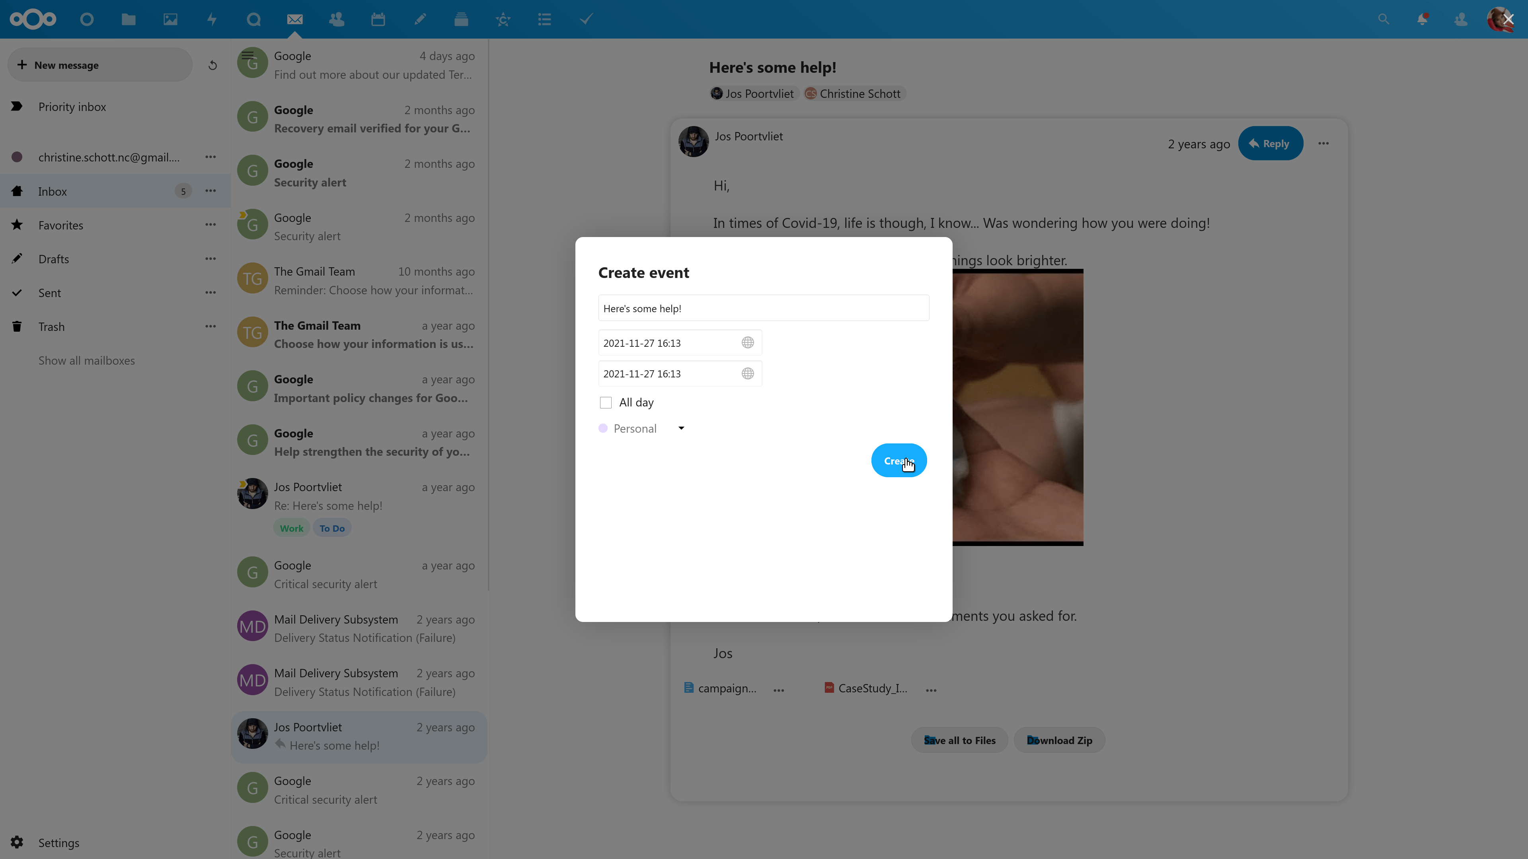
Task: Open the Talk app icon
Action: click(253, 19)
